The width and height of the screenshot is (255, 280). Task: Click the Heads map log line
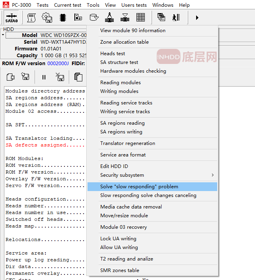pyautogui.click(x=45, y=226)
